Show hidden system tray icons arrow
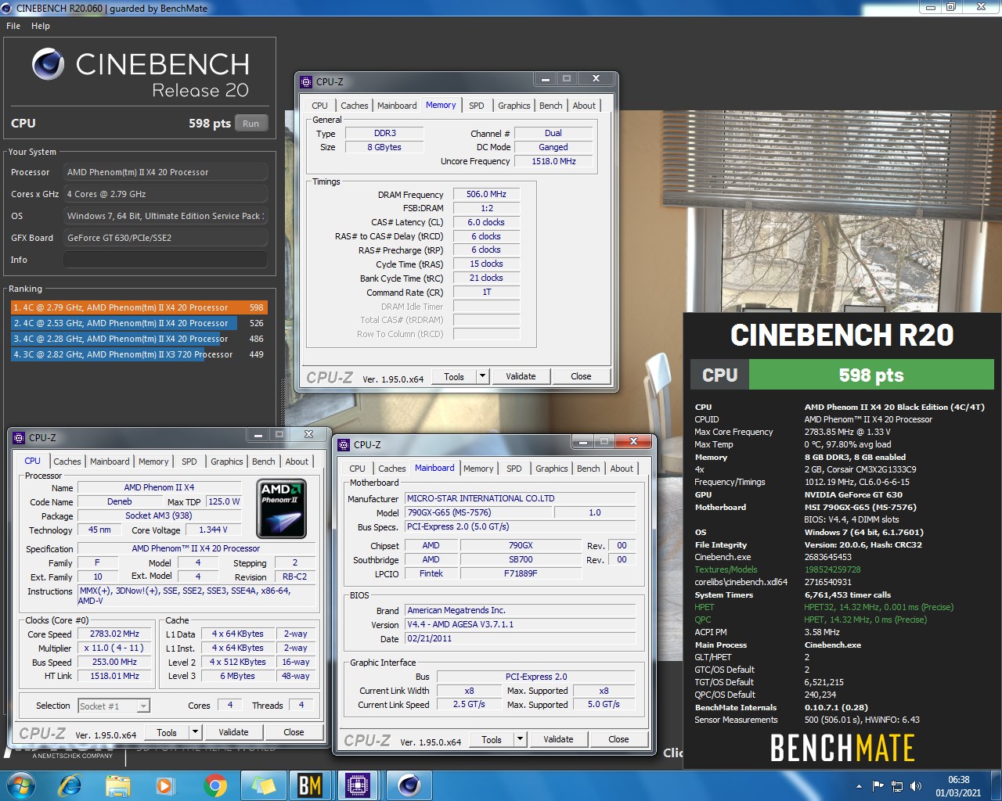The image size is (1002, 801). click(859, 786)
